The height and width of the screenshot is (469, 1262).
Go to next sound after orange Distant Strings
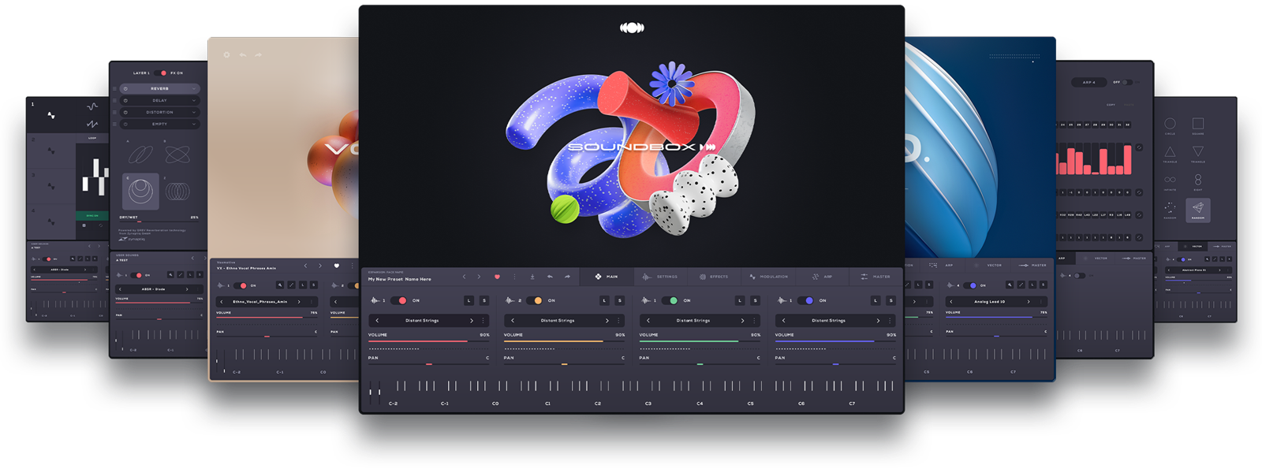click(607, 321)
